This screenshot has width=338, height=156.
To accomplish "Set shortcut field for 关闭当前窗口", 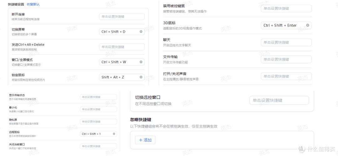I will tap(99, 146).
